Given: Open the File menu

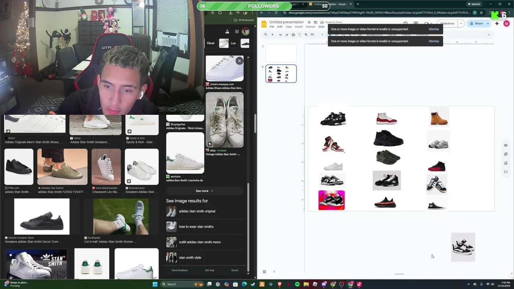Looking at the screenshot, I should [x=272, y=27].
